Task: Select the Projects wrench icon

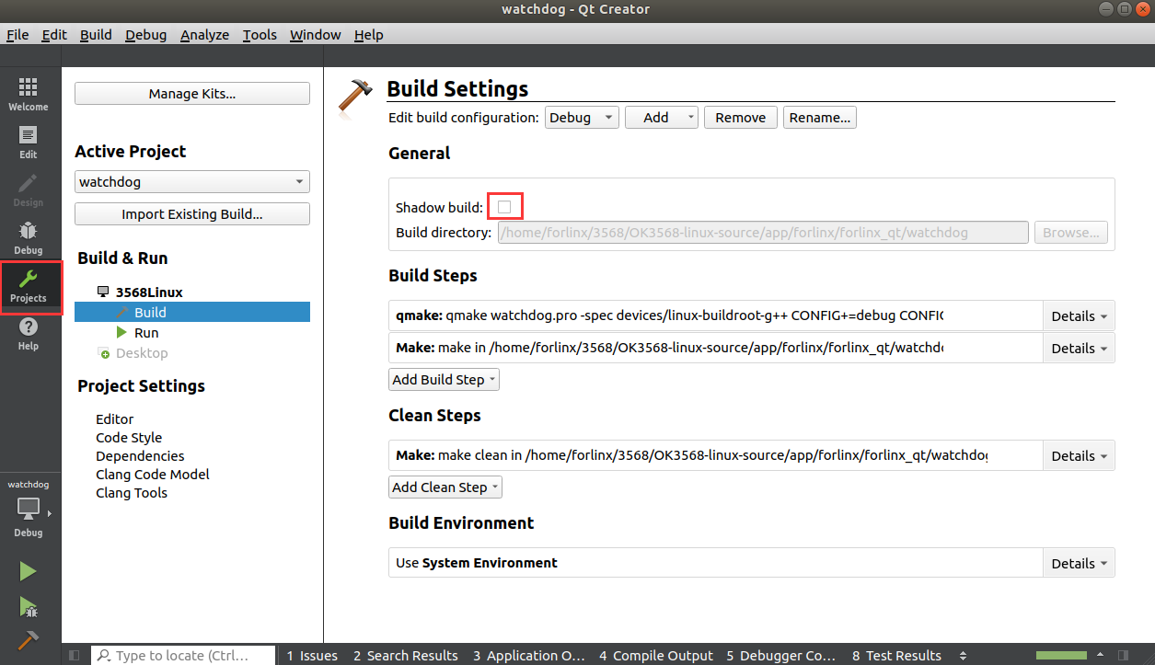Action: [x=29, y=286]
